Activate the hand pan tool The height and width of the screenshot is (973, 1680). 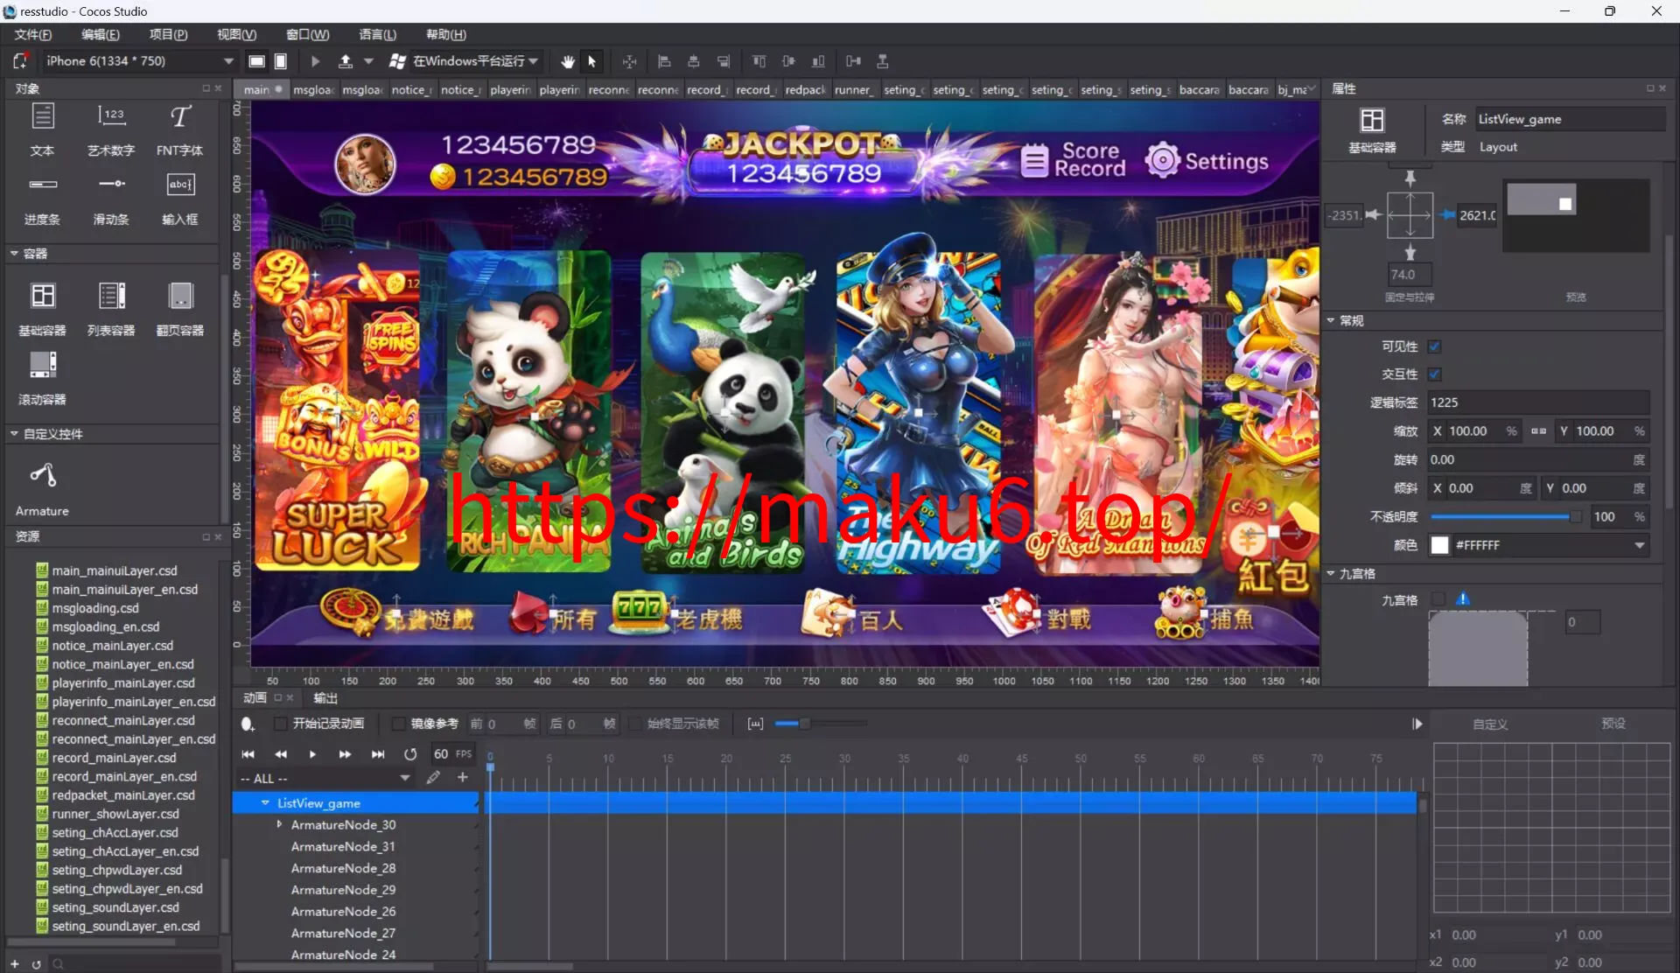(x=568, y=61)
